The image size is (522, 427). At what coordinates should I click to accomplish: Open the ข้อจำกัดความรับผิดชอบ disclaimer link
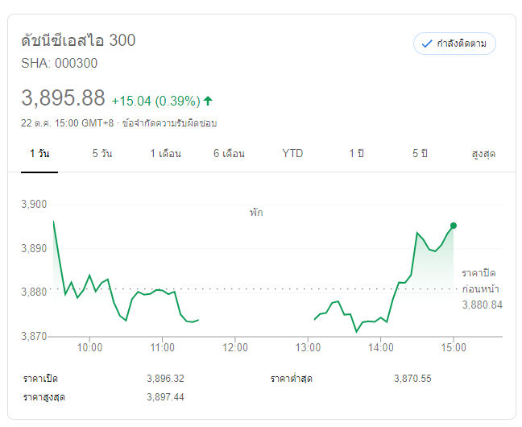coord(169,123)
